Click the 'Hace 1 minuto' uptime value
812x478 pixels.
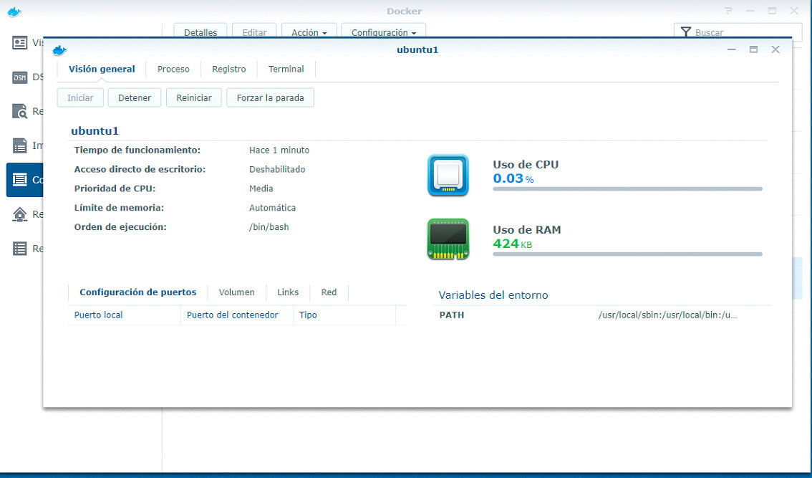[x=279, y=150]
